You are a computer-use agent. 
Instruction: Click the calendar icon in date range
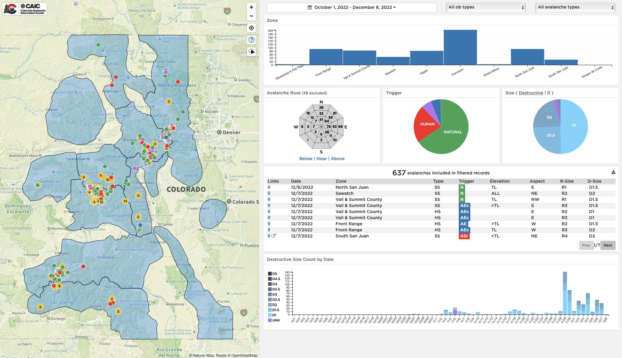click(310, 7)
